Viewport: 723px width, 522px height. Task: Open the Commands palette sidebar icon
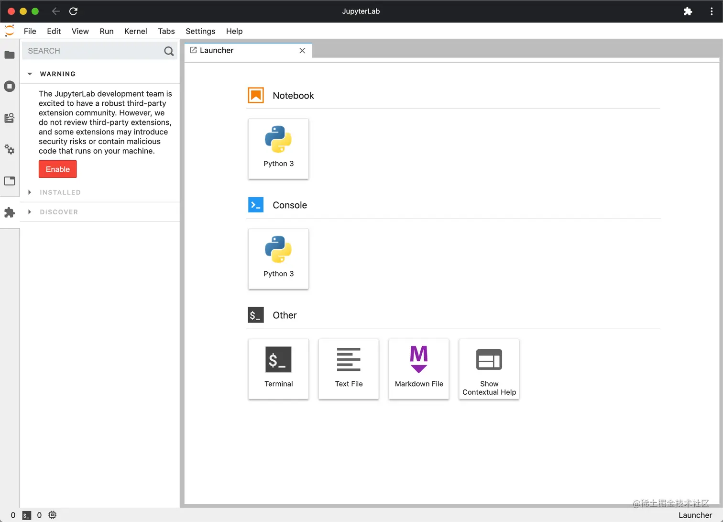pos(10,118)
